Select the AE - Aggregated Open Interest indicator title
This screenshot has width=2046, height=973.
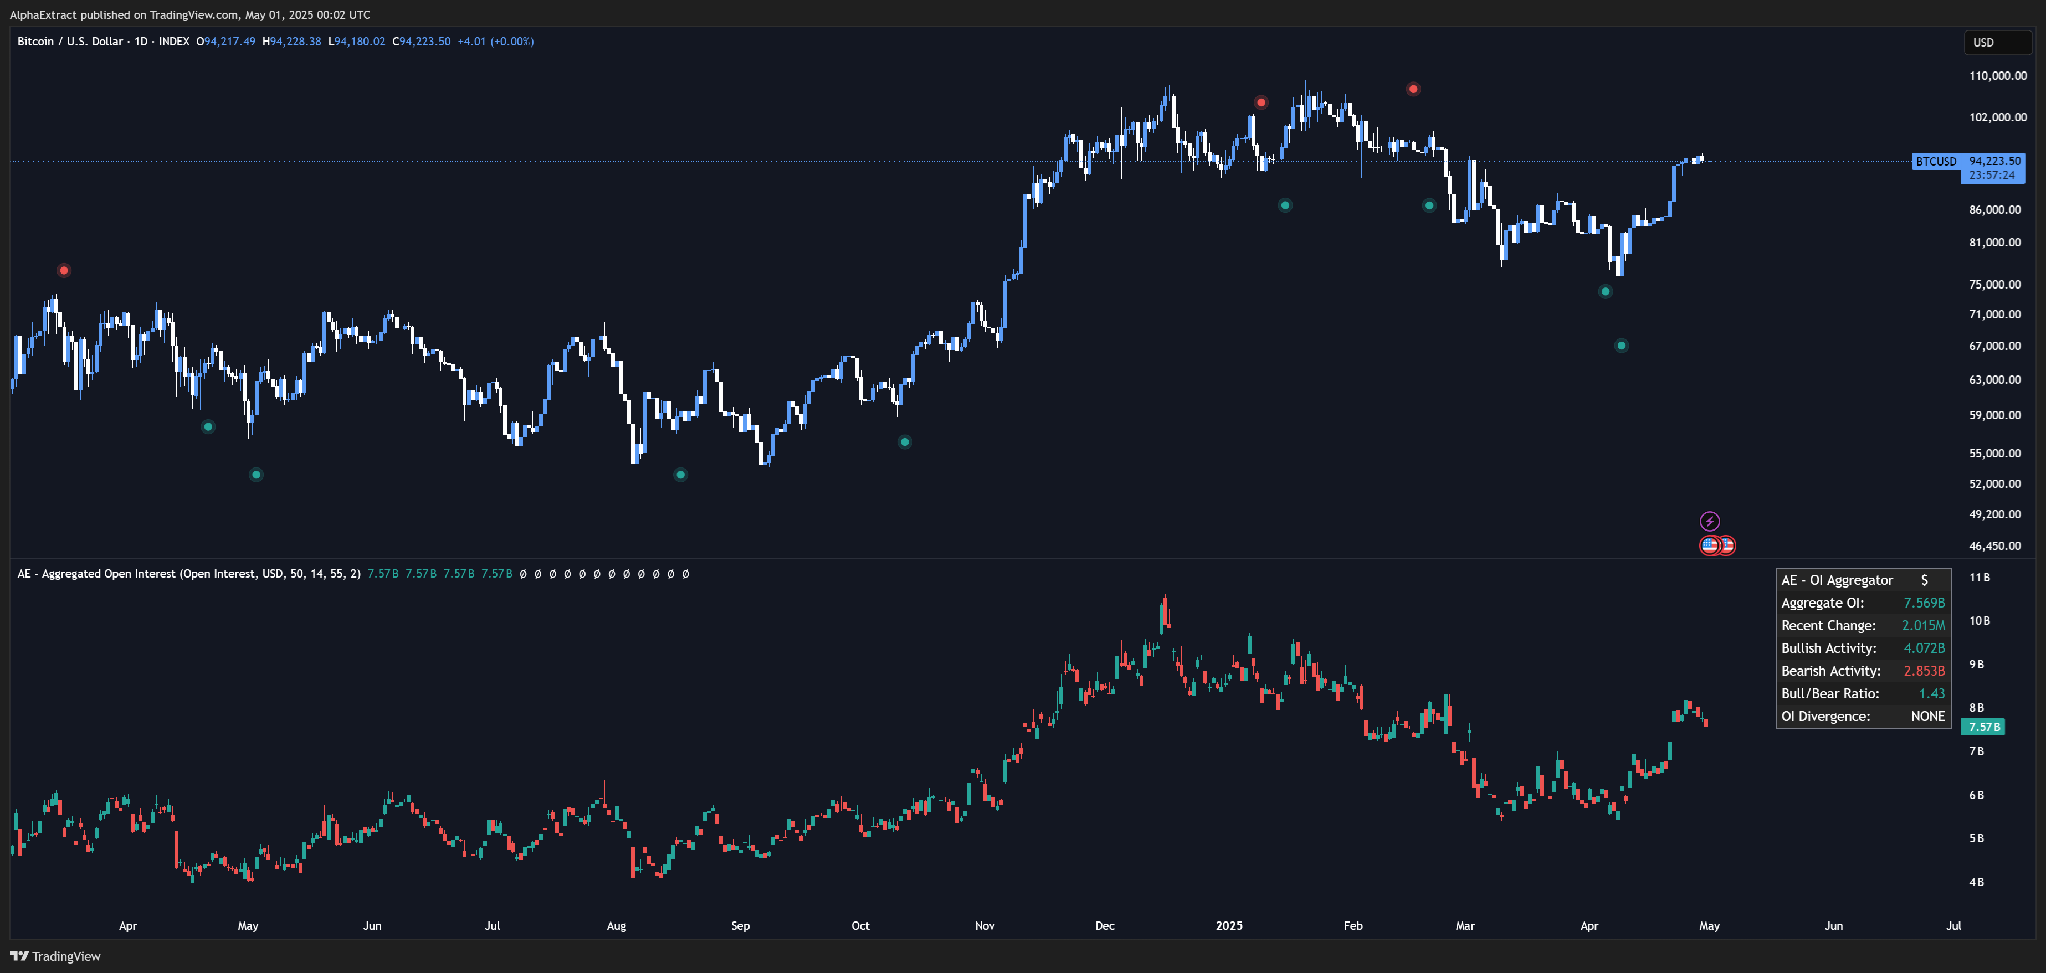(x=189, y=573)
